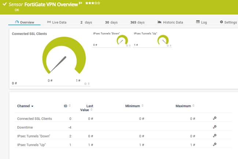This screenshot has height=159, width=238.
Task: Click the Minimum column header
Action: point(133,106)
